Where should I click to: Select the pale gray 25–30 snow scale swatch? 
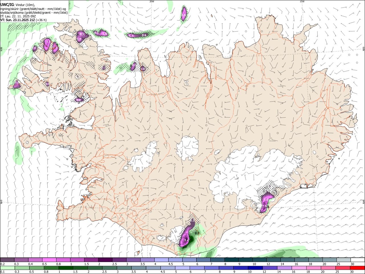point(344,260)
